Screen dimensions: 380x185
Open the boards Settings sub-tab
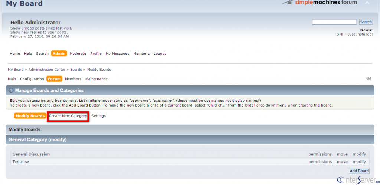coord(98,116)
